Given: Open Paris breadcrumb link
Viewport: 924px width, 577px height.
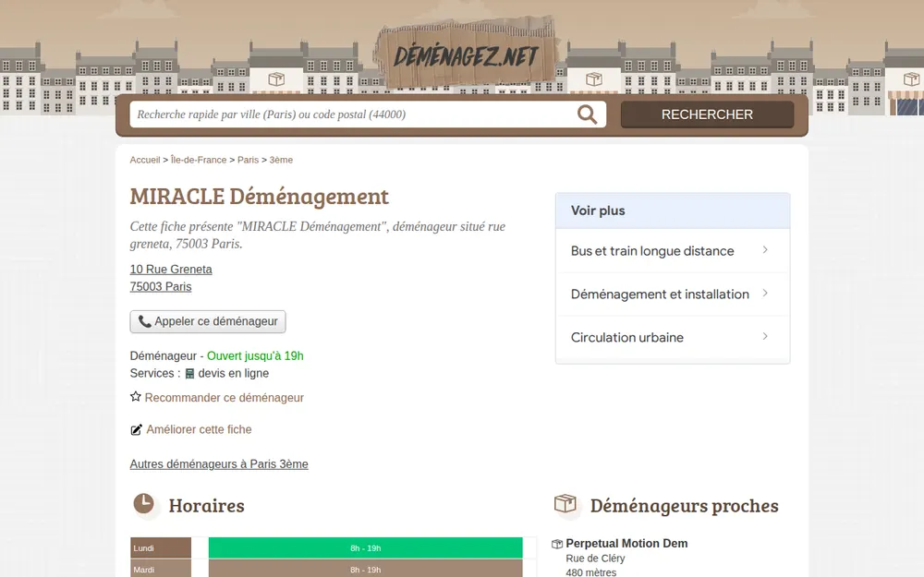Looking at the screenshot, I should click(248, 160).
